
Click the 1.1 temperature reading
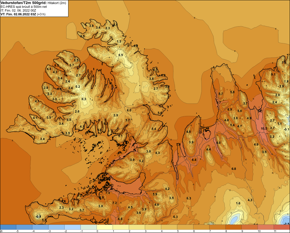point(280,124)
